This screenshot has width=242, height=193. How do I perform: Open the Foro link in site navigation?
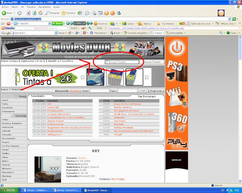click(15, 61)
